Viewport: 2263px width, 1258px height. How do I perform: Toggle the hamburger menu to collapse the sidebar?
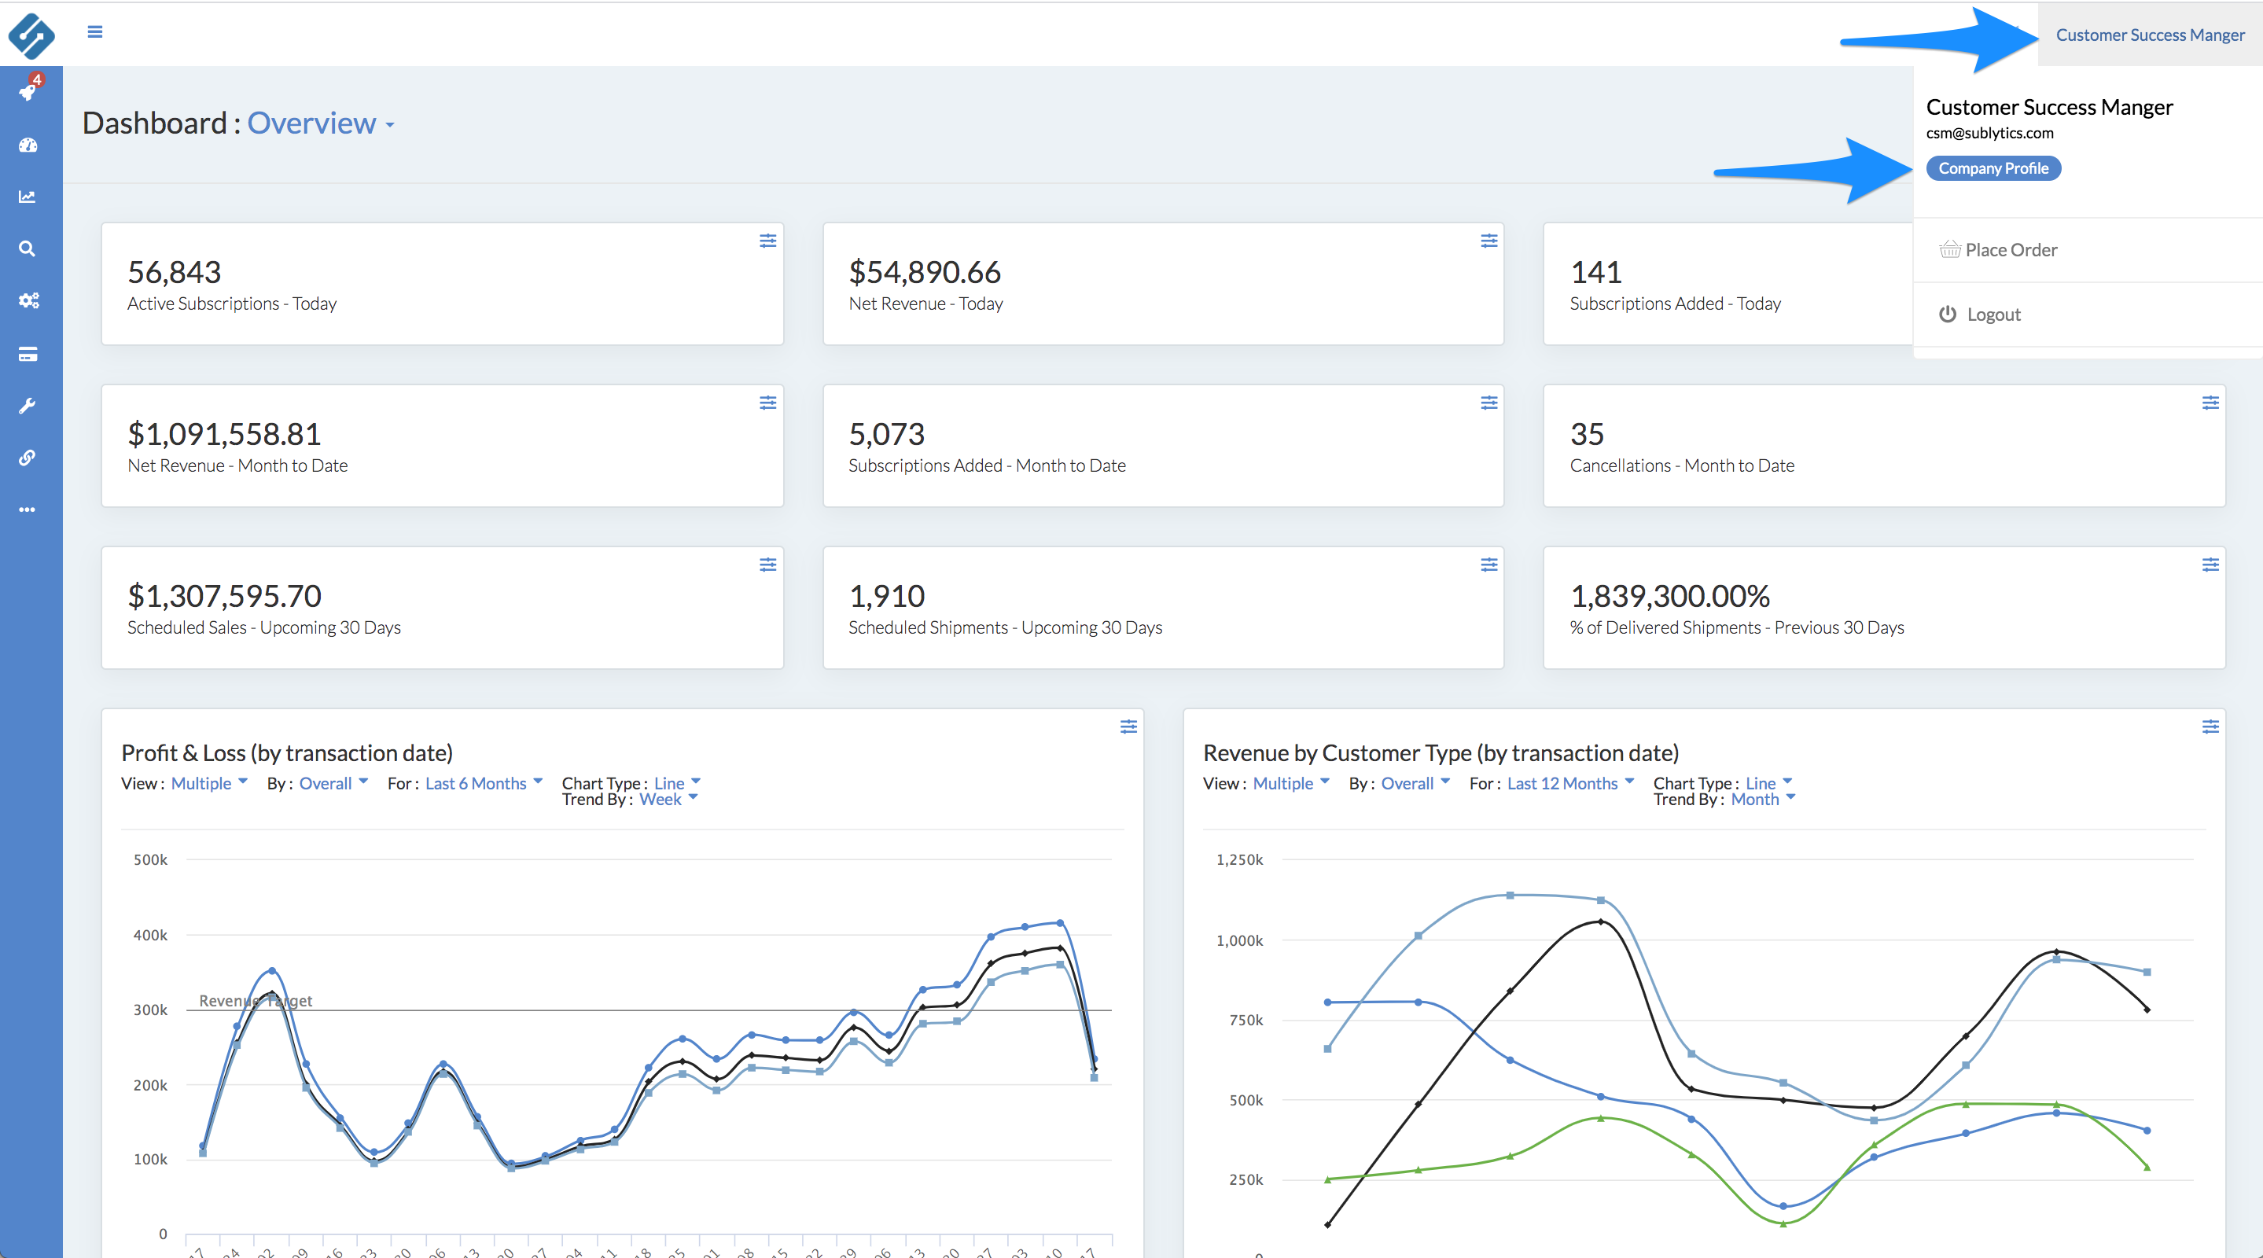pos(95,32)
